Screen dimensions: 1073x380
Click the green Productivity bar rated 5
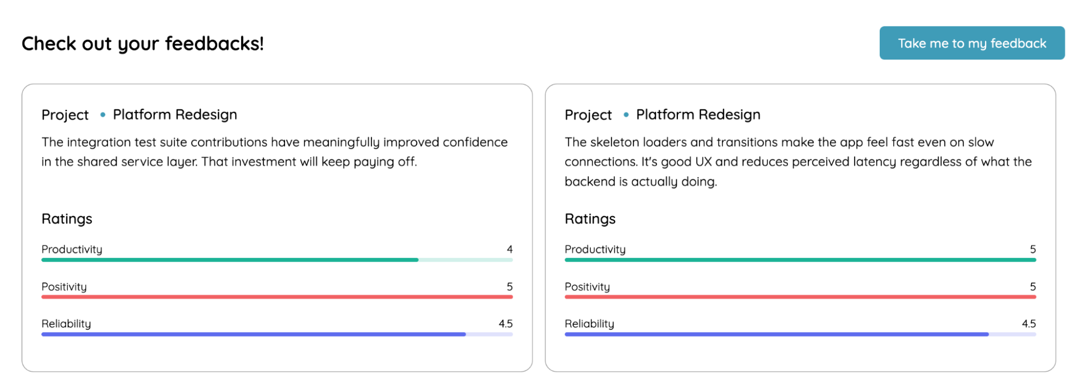click(x=800, y=260)
